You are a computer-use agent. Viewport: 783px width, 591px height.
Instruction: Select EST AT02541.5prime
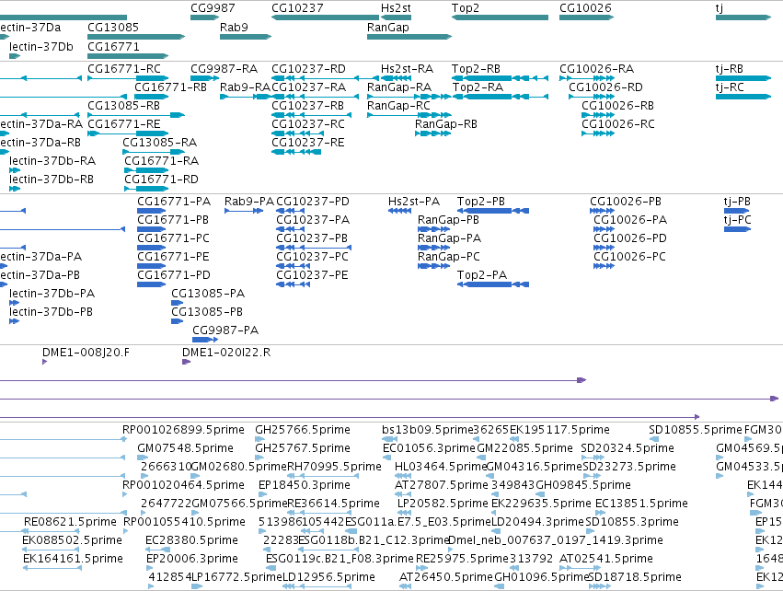click(605, 559)
